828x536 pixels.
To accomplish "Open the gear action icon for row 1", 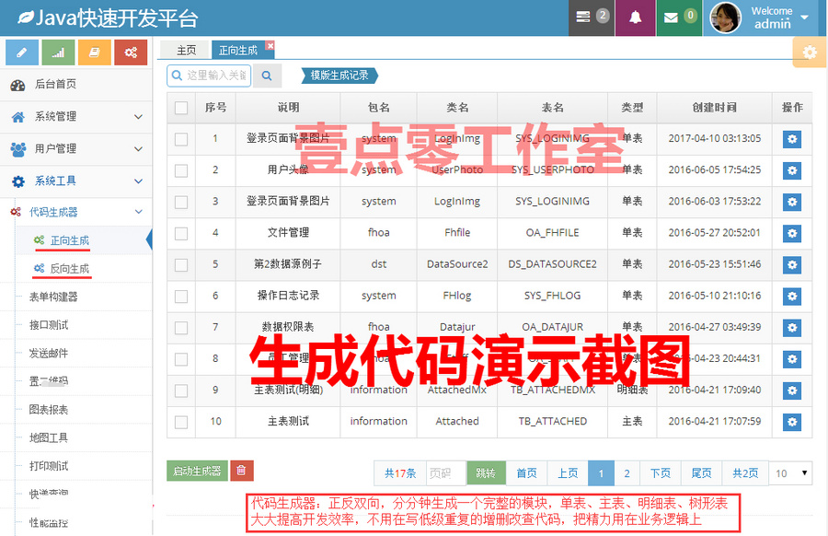I will [792, 139].
